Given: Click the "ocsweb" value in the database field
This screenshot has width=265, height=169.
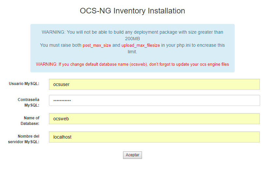Looking at the screenshot, I should point(61,119).
